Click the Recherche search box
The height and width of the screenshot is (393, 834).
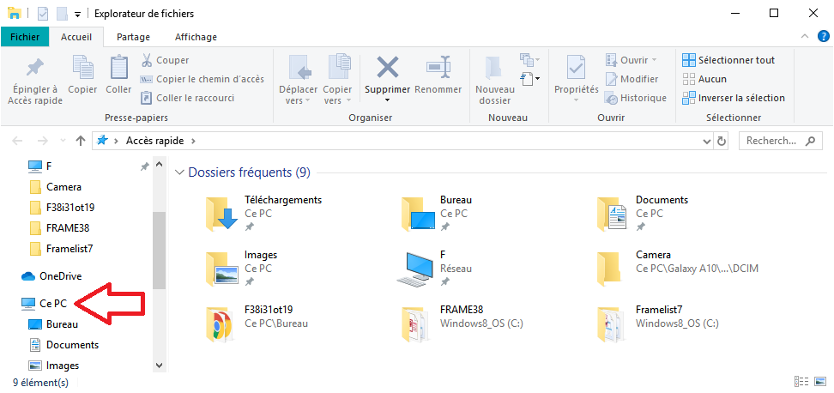click(780, 141)
